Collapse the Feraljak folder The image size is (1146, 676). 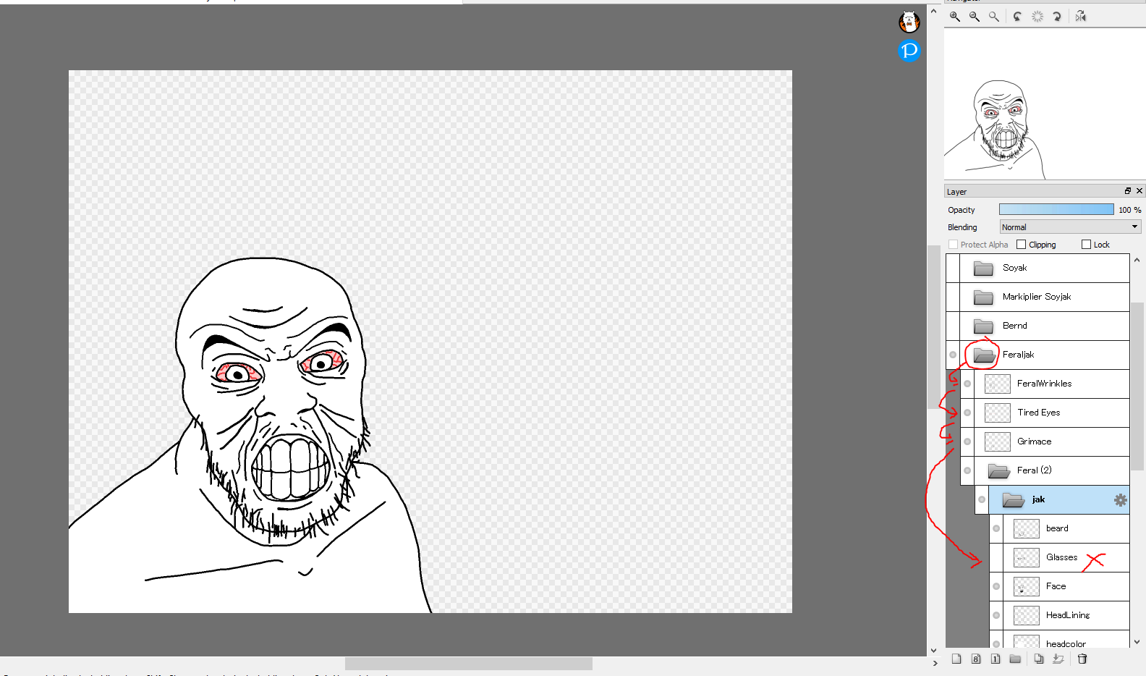click(x=983, y=355)
